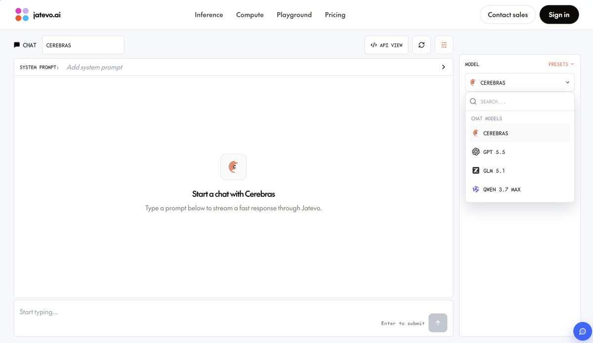The height and width of the screenshot is (343, 593).
Task: Select GLM 5.1 model
Action: (x=520, y=171)
